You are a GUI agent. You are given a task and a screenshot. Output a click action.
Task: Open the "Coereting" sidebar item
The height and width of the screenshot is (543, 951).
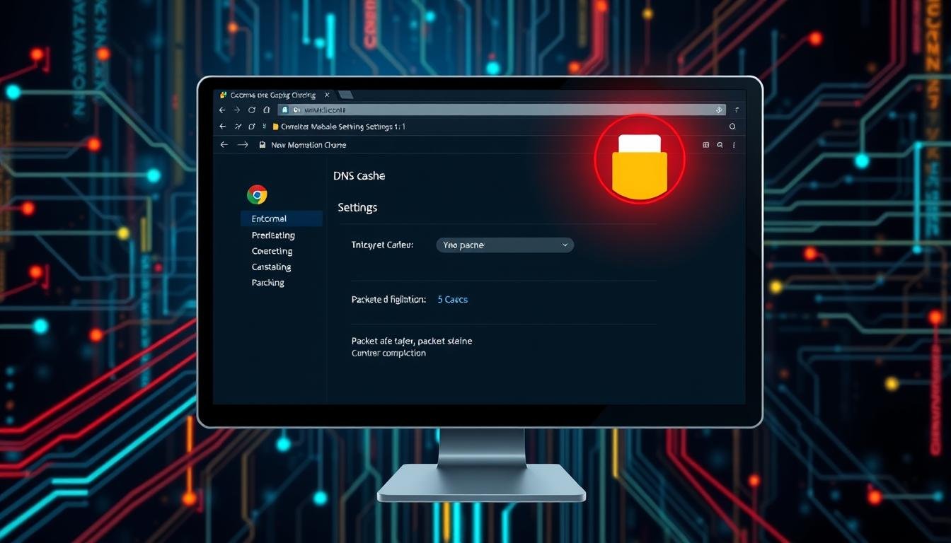tap(272, 251)
